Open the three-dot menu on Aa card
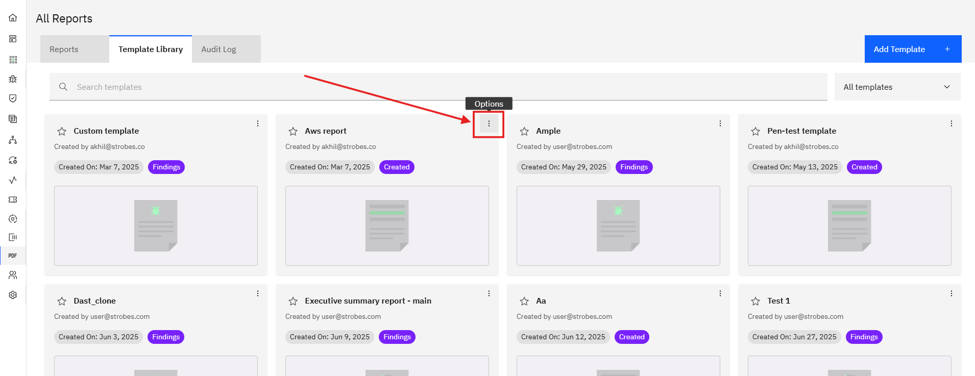 (x=720, y=293)
